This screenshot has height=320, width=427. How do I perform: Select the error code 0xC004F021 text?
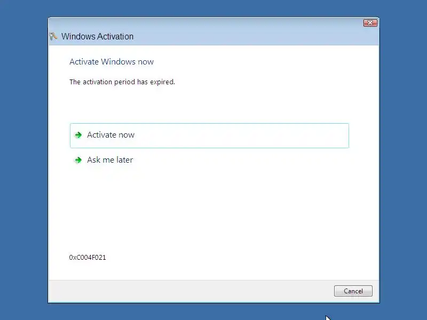point(88,258)
